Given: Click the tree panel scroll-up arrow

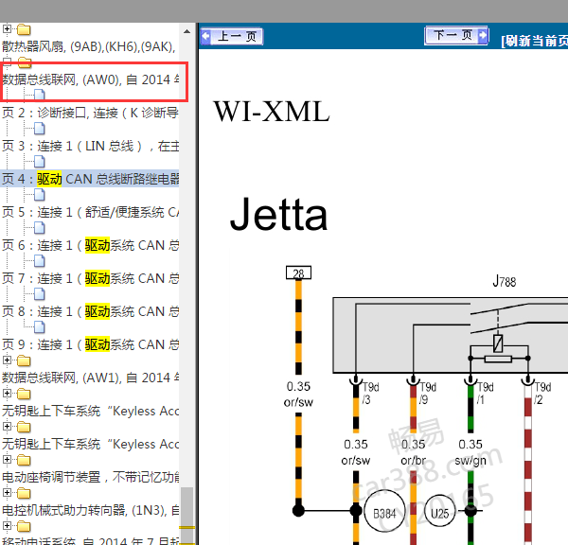Looking at the screenshot, I should coord(186,31).
